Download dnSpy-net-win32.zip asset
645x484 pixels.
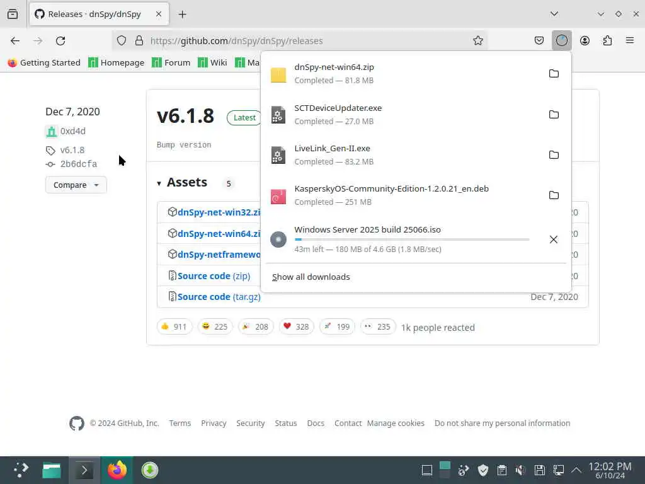pos(219,212)
